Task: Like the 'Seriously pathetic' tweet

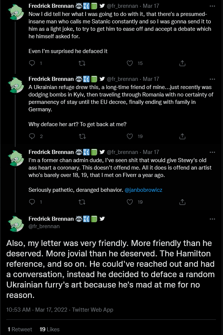Action: 130,202
